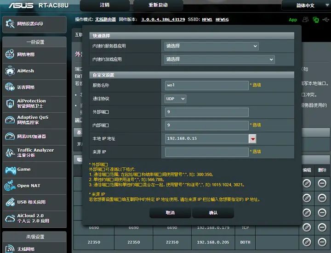Click the service name field containing wol
This screenshot has height=253, width=331.
[207, 85]
